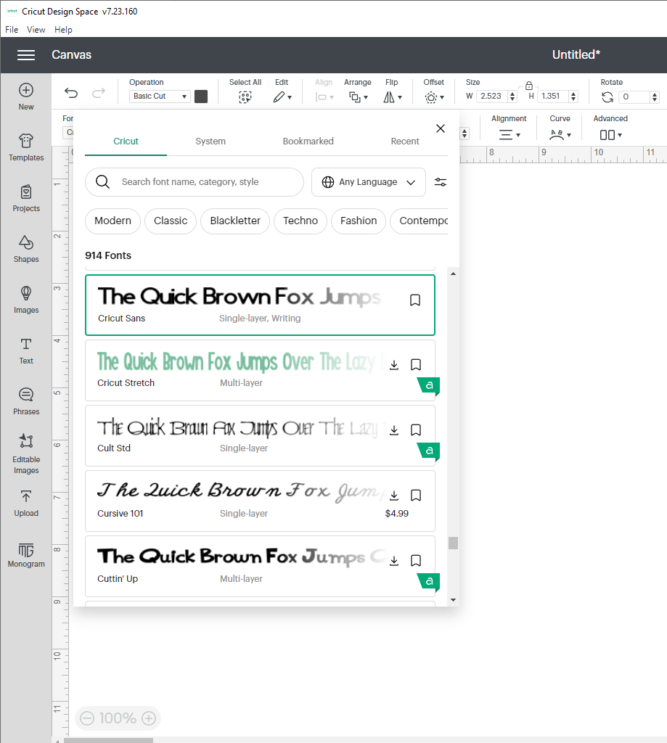This screenshot has height=743, width=667.
Task: Click the font list scrollbar thumb
Action: [x=453, y=543]
